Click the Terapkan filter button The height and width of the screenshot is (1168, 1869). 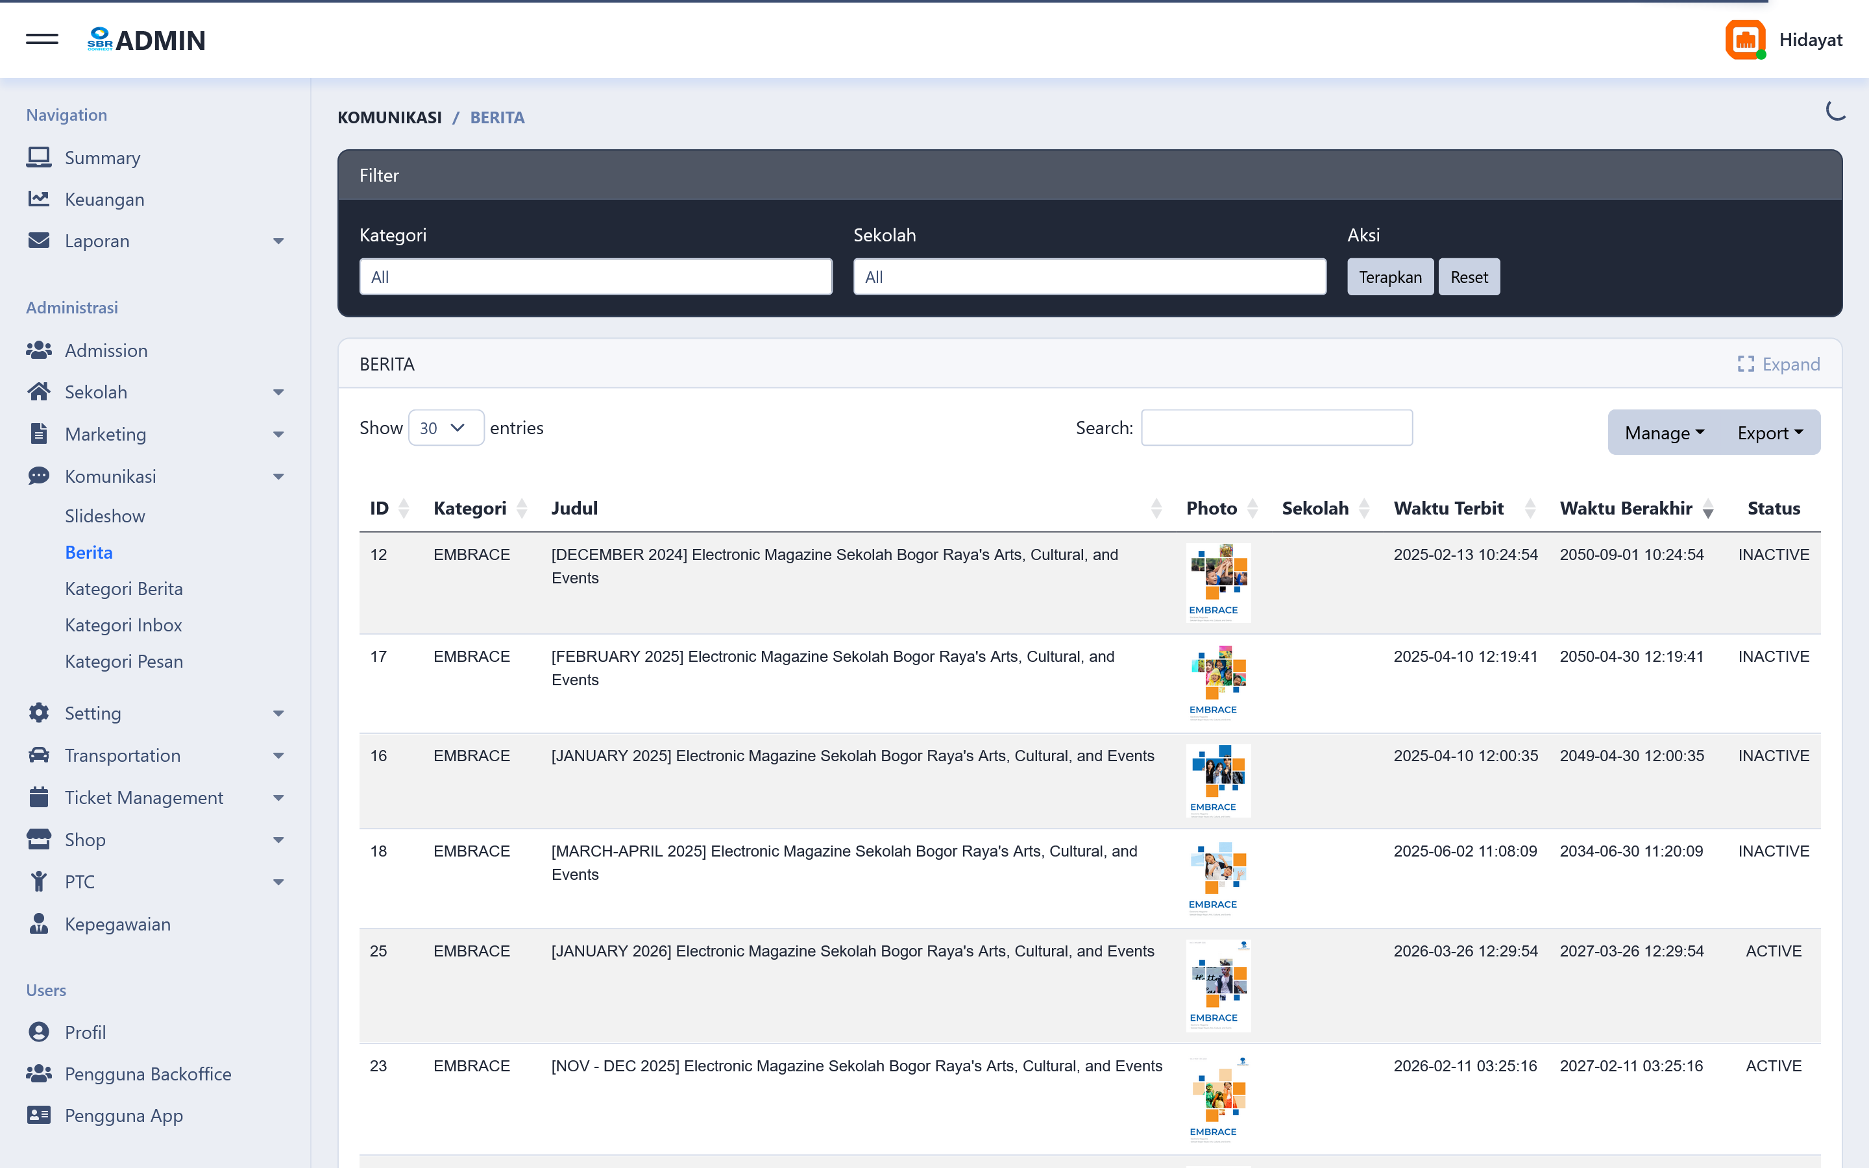tap(1390, 276)
